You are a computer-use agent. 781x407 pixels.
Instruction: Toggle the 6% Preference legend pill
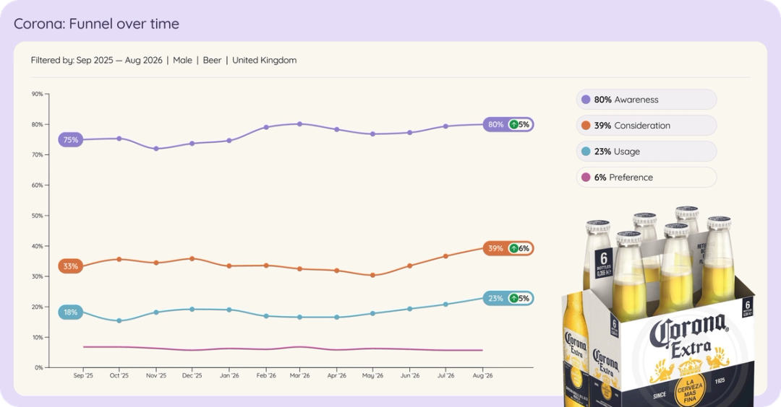[x=646, y=177]
